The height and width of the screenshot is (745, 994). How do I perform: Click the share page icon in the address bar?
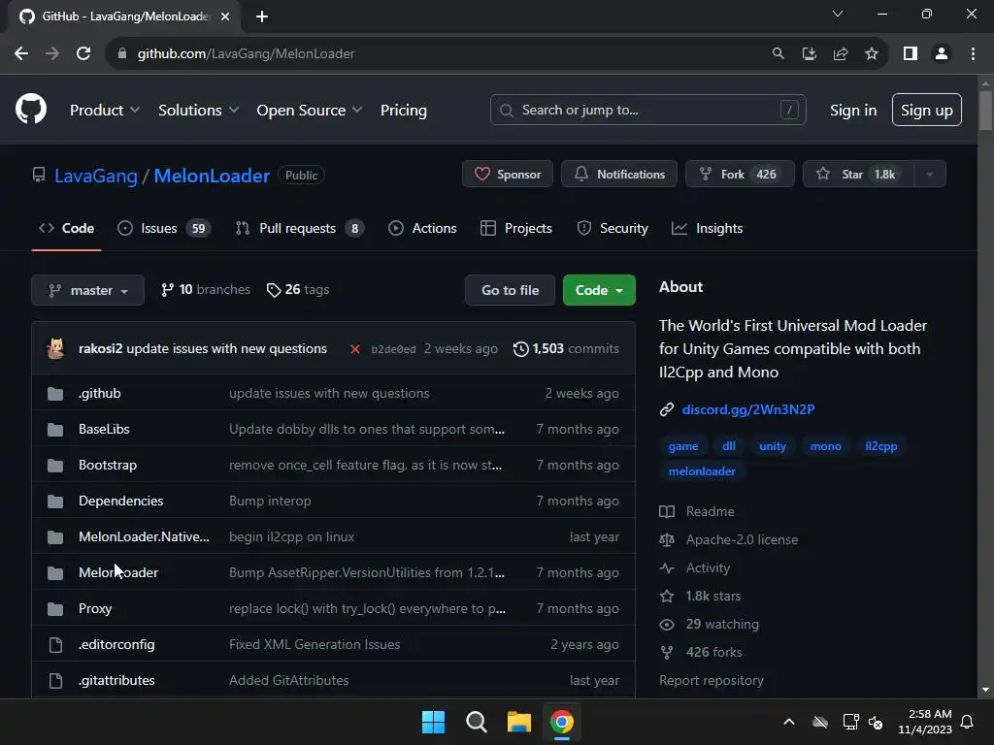(x=841, y=54)
